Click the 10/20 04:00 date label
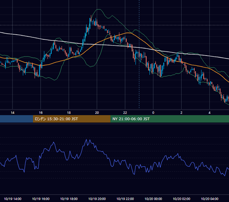The height and width of the screenshot is (202, 229). pyautogui.click(x=209, y=199)
